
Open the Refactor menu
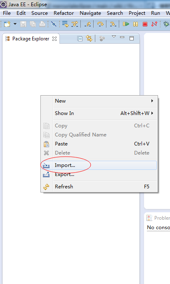(64, 13)
